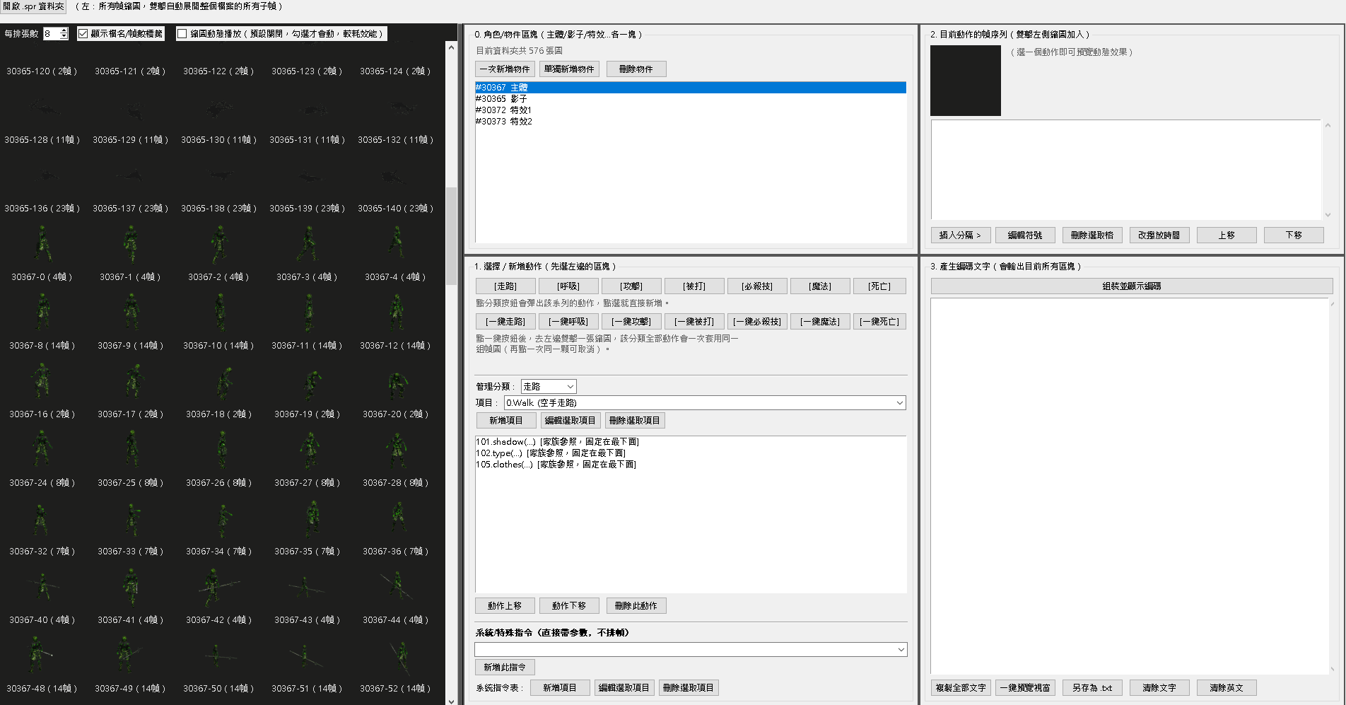The image size is (1346, 705).
Task: Decrease 每排張數 with down arrow
Action: coord(64,36)
